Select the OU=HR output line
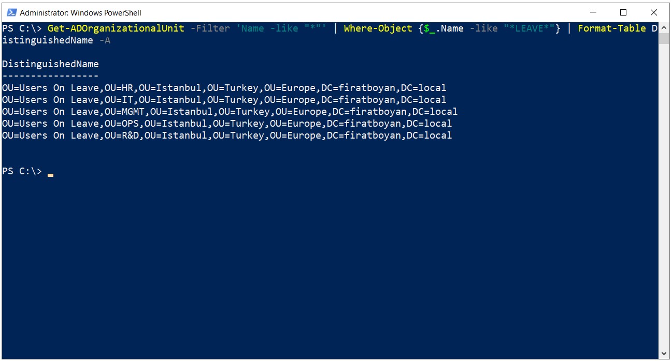The image size is (672, 361). pyautogui.click(x=224, y=88)
